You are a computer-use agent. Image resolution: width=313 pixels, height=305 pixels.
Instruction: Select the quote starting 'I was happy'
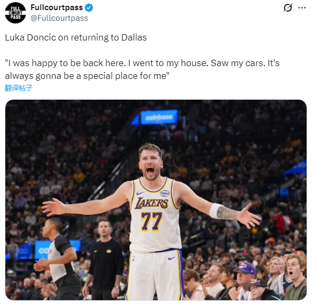pyautogui.click(x=142, y=69)
